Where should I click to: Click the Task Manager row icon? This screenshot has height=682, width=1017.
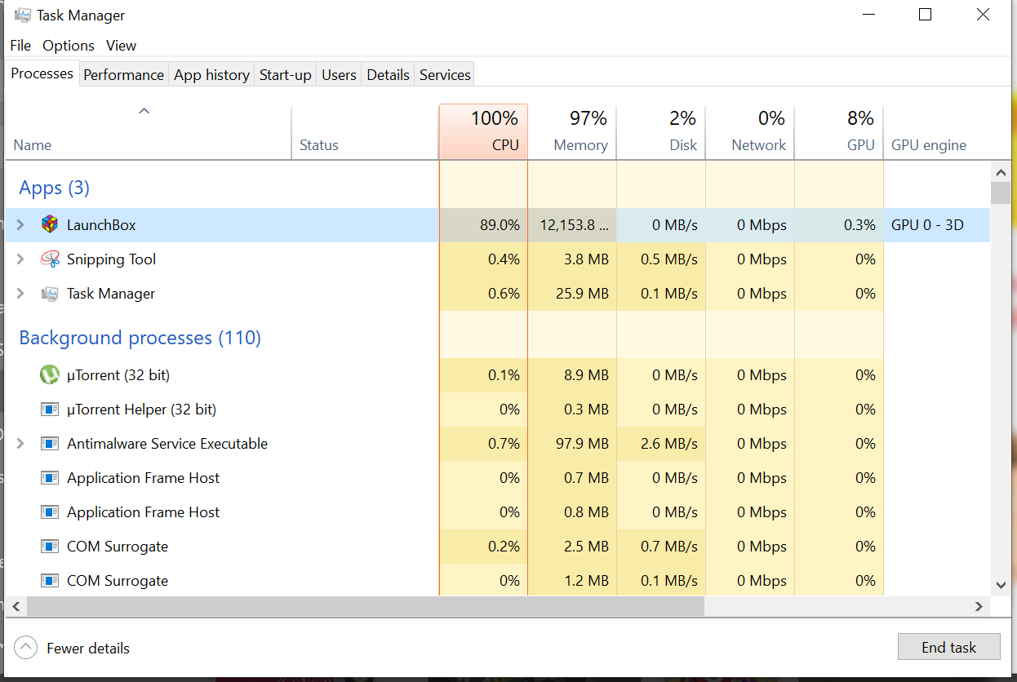pos(50,294)
